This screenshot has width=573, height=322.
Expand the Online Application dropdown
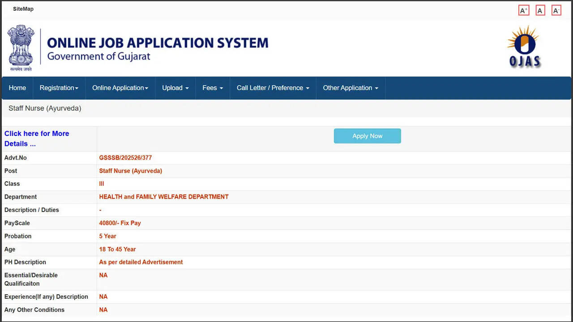pyautogui.click(x=120, y=88)
